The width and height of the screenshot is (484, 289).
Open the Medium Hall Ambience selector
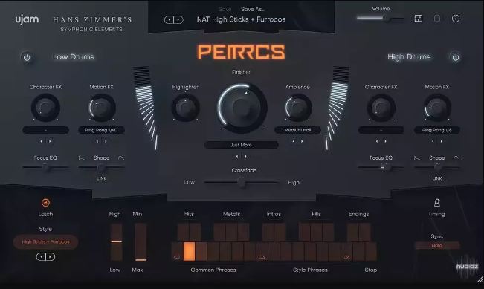(297, 130)
